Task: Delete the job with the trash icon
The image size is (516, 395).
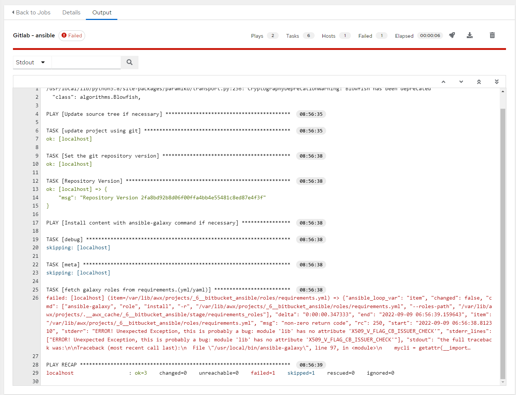Action: pos(492,35)
